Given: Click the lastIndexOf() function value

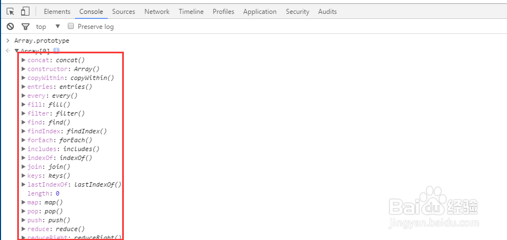Looking at the screenshot, I should tap(98, 184).
